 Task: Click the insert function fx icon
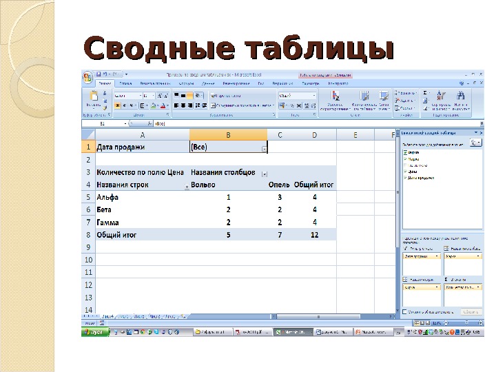(x=149, y=124)
